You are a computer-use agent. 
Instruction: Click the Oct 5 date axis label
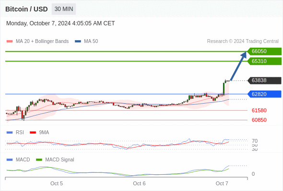click(57, 183)
